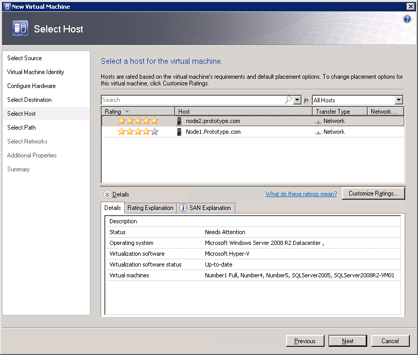Screen dimensions: 418x355
Task: Select host Node1.Prototype.com
Action: coord(213,132)
